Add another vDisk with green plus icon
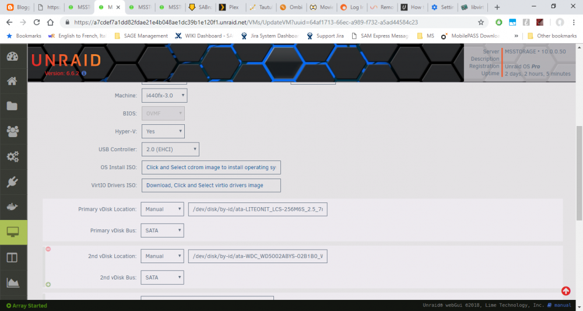583x311 pixels. [48, 285]
